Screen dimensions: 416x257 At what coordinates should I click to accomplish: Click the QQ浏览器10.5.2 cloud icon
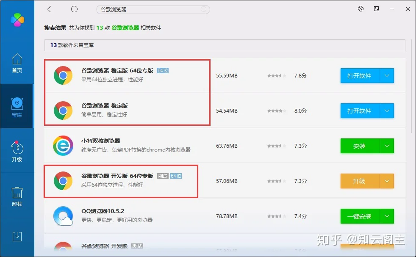coord(63,216)
